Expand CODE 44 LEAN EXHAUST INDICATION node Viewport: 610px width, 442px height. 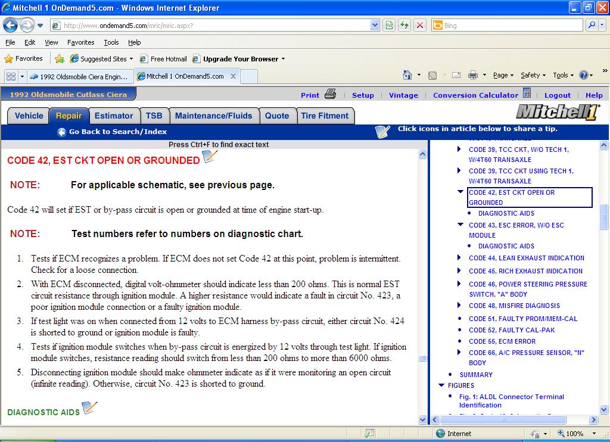[459, 257]
